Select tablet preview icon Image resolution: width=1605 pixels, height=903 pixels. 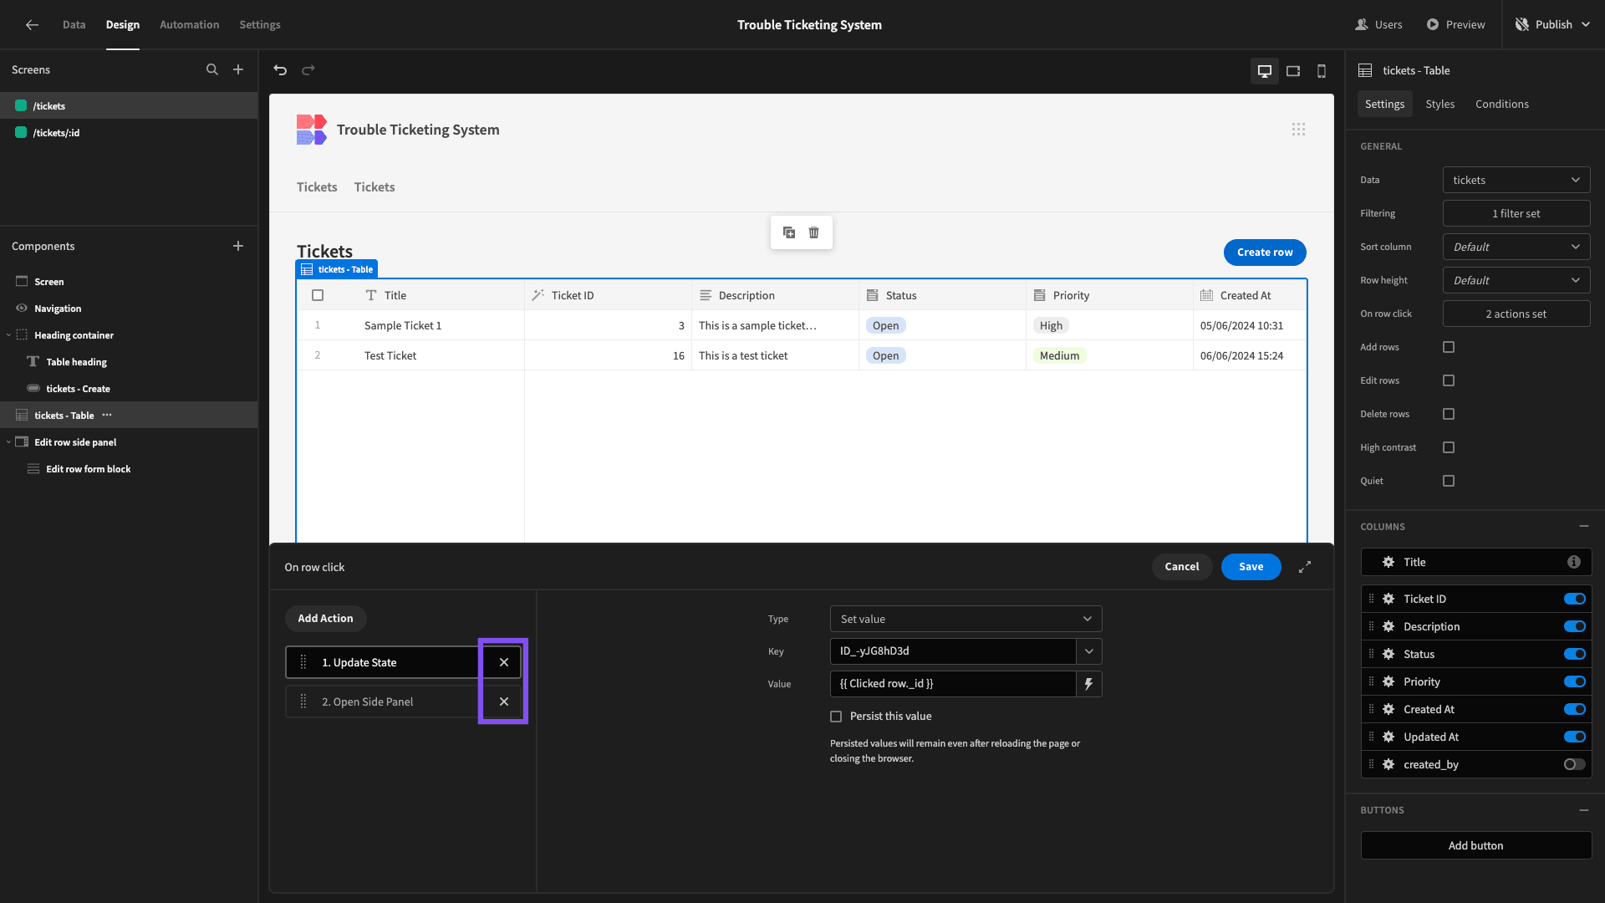pos(1293,71)
